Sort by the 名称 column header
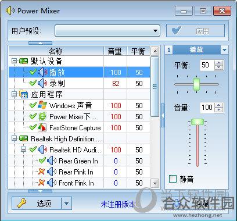Image resolution: width=237 pixels, height=221 pixels. click(x=56, y=51)
